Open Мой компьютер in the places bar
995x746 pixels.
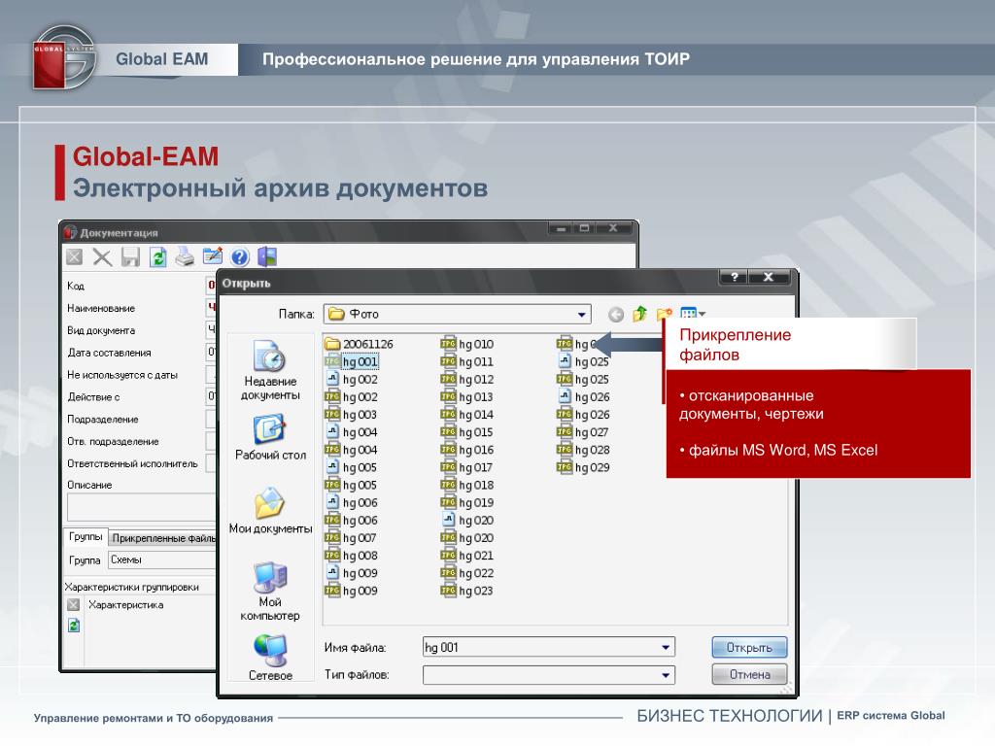click(270, 592)
